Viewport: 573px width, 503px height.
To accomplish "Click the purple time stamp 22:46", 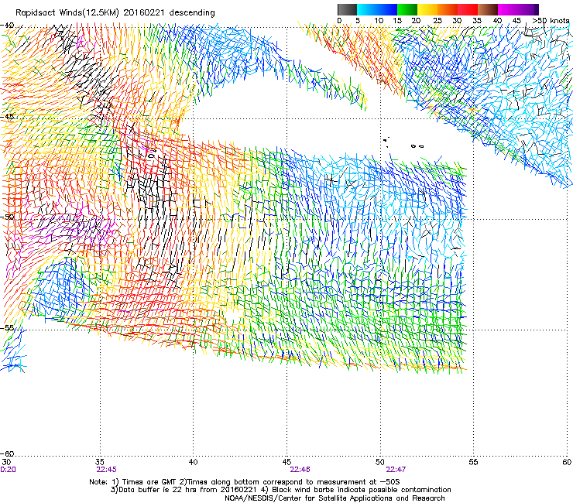I will click(300, 470).
